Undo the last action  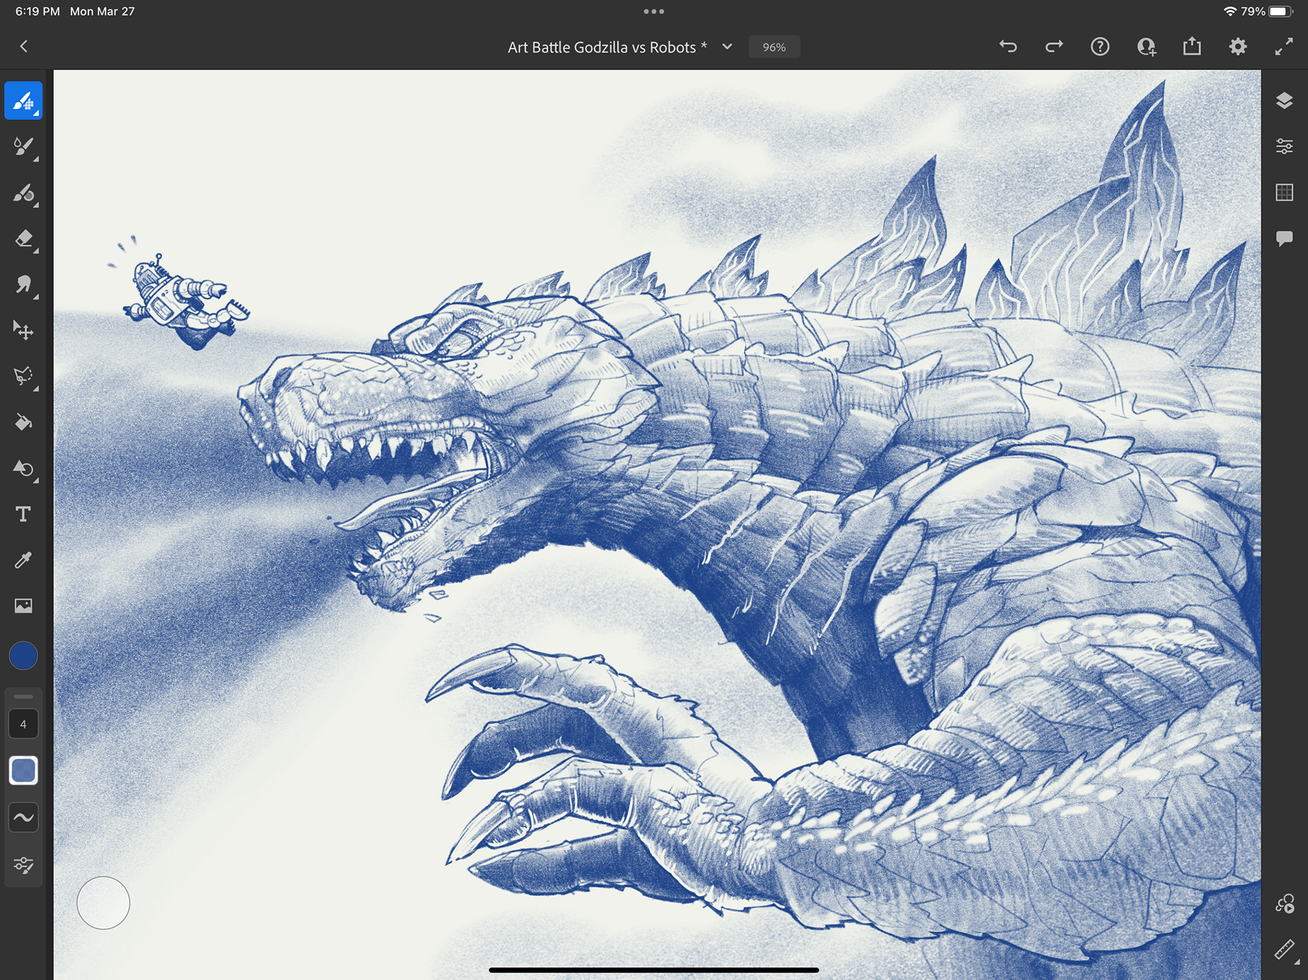pos(1008,46)
